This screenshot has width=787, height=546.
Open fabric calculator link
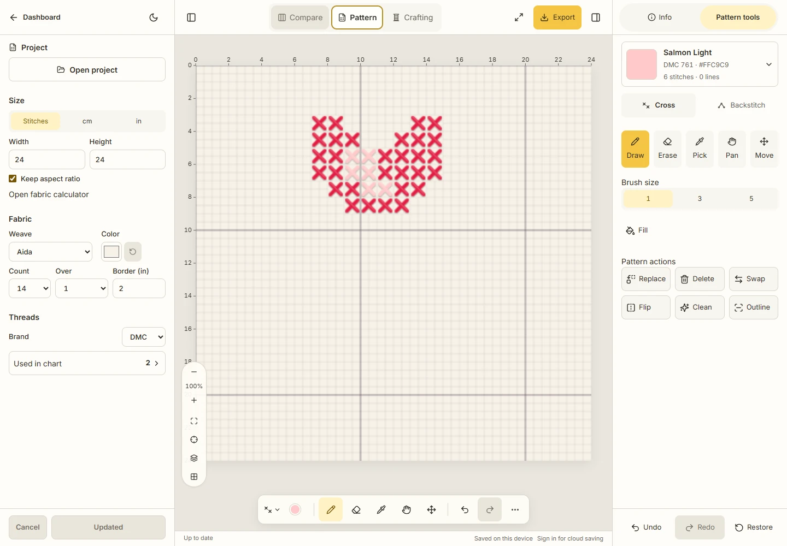49,194
